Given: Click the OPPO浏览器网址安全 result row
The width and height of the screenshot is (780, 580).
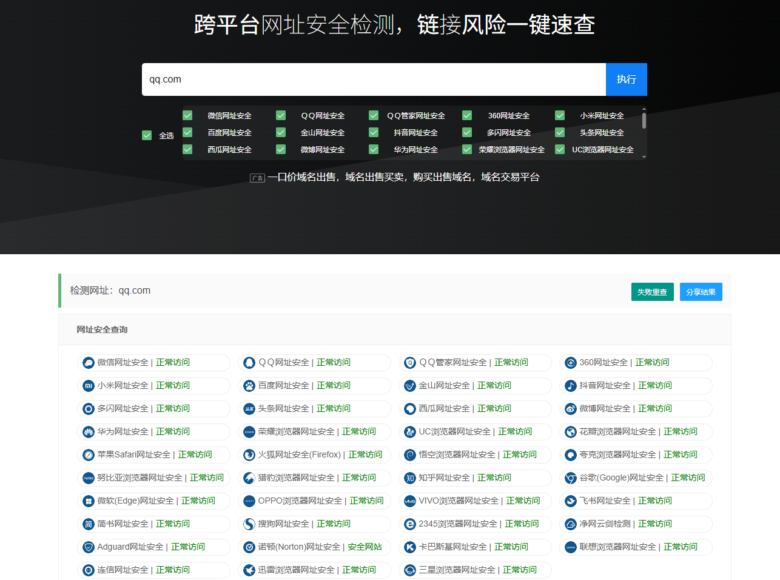Looking at the screenshot, I should click(x=315, y=501).
